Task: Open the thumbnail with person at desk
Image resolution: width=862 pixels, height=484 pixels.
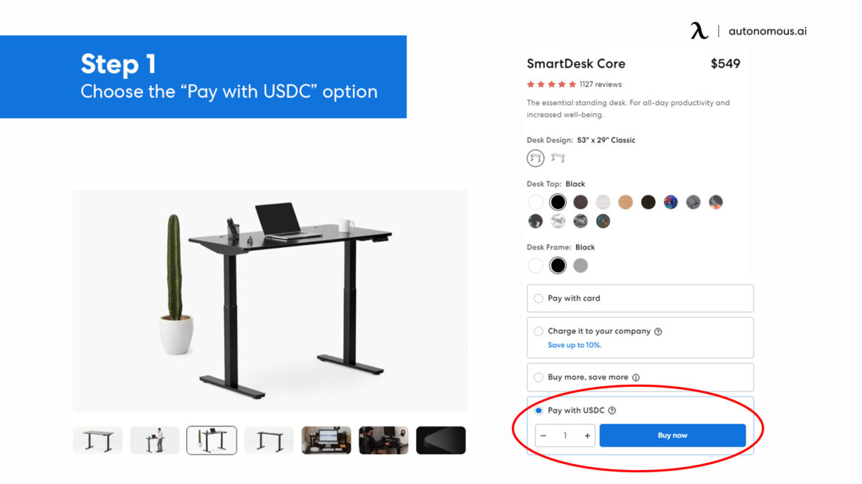Action: (155, 441)
